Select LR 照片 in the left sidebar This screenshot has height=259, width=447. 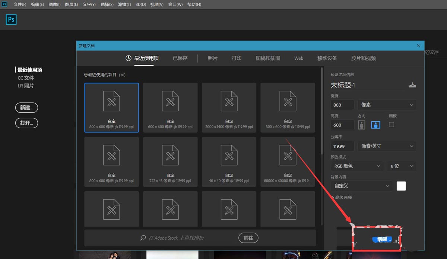point(26,86)
